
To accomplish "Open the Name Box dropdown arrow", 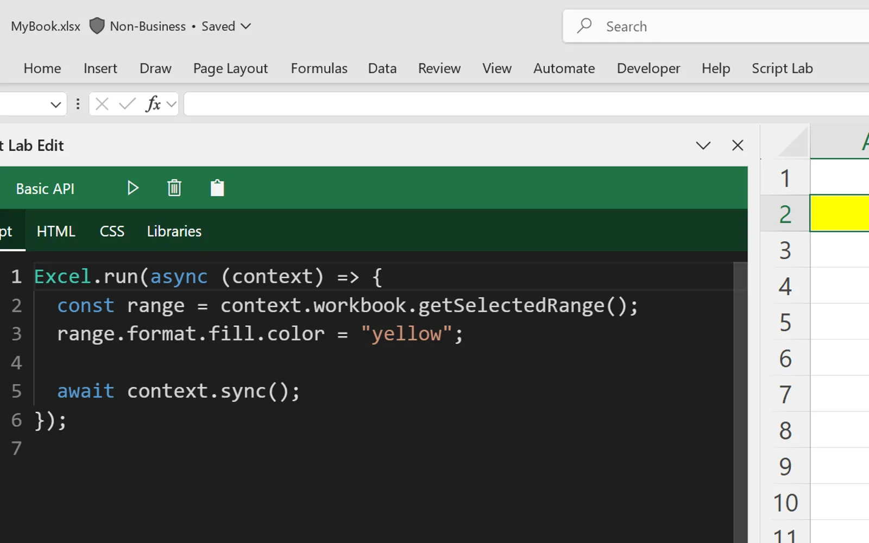I will (55, 104).
